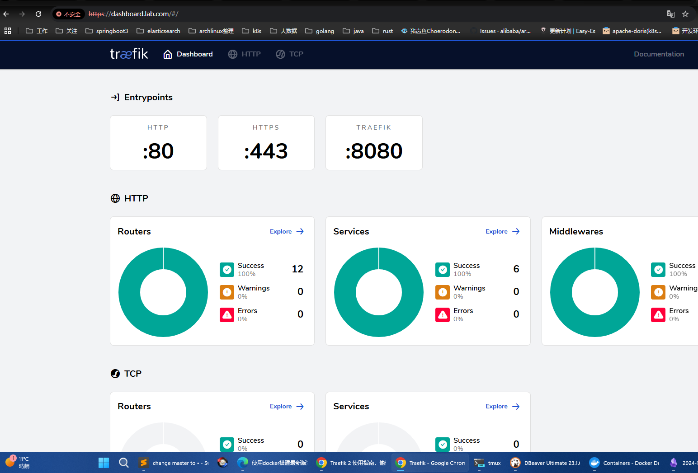
Task: Open the apache-doris bookmark
Action: pos(632,31)
